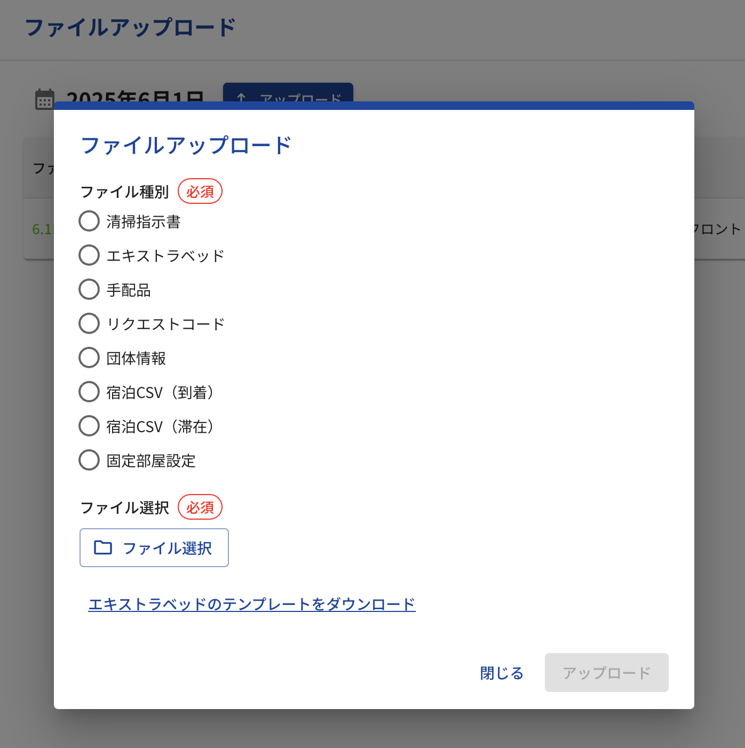Choose 宿泊CSV（到着） as file type
The width and height of the screenshot is (745, 748).
(89, 392)
